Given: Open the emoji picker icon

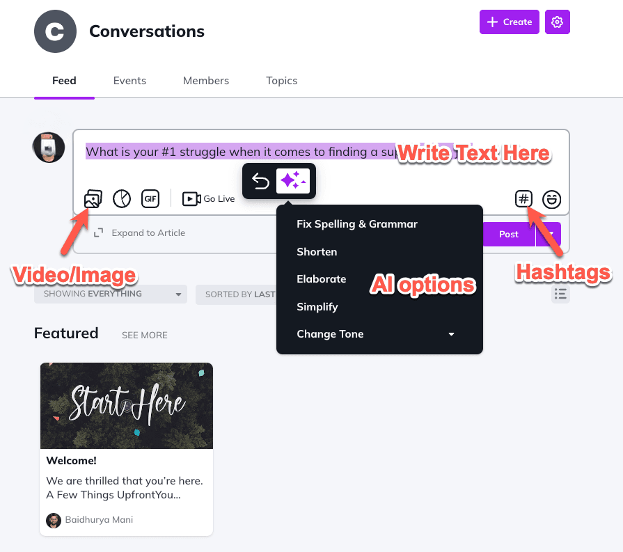Looking at the screenshot, I should tap(551, 199).
